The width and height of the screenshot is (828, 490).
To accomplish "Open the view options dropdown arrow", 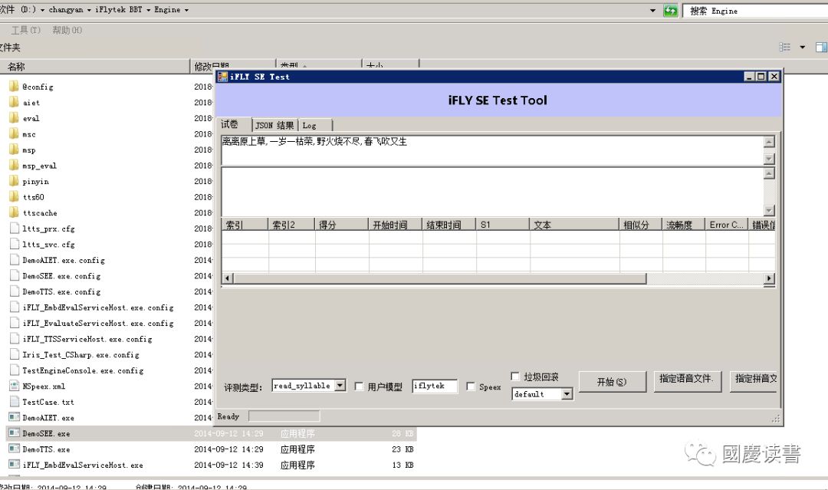I will click(x=803, y=47).
